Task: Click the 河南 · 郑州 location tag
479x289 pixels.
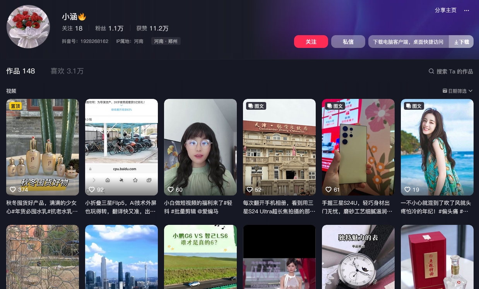Action: pos(166,41)
